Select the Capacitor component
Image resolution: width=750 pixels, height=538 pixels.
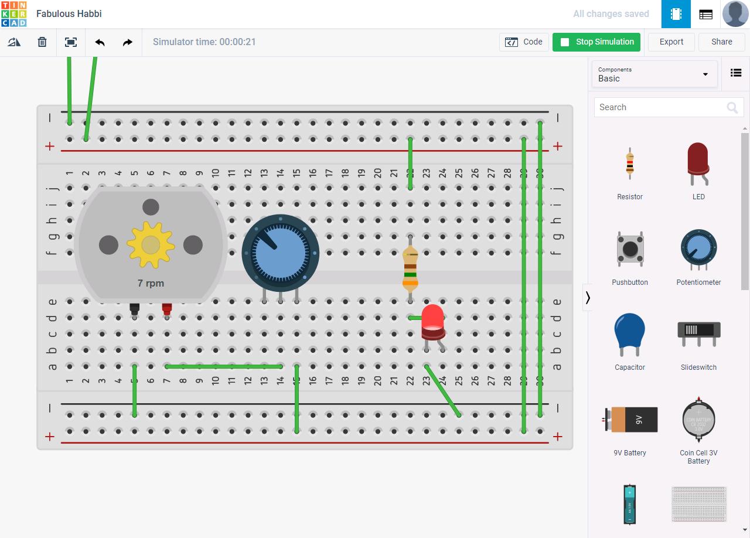click(x=629, y=340)
